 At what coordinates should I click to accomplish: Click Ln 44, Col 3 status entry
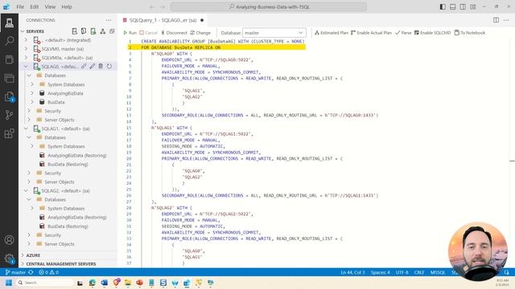(x=352, y=272)
